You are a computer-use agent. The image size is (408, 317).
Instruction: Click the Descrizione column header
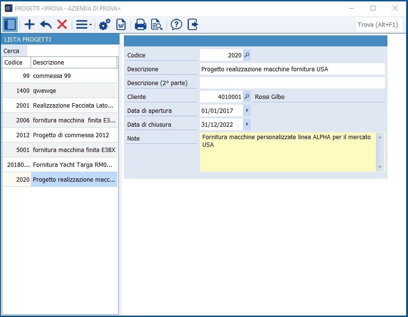click(x=74, y=63)
